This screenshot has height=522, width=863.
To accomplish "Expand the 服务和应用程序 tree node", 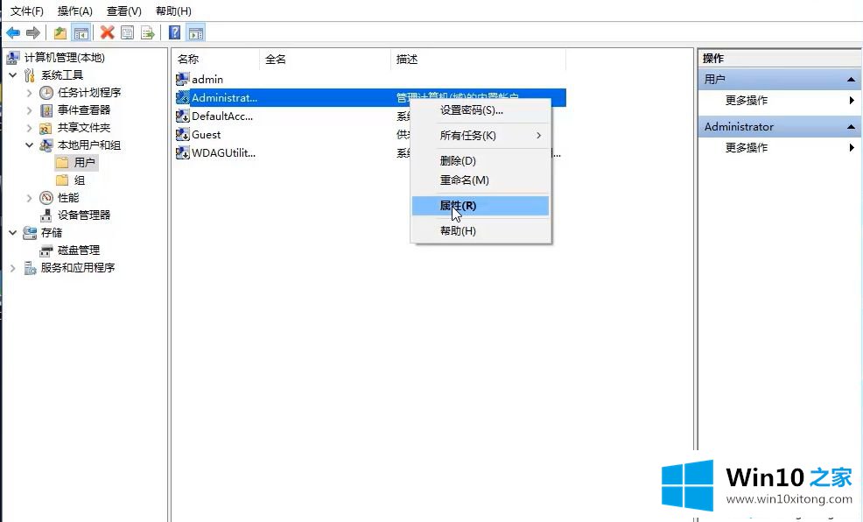I will (x=12, y=268).
